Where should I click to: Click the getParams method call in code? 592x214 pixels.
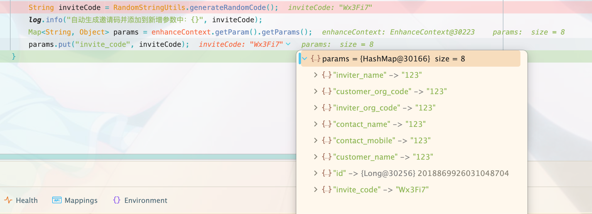click(280, 32)
